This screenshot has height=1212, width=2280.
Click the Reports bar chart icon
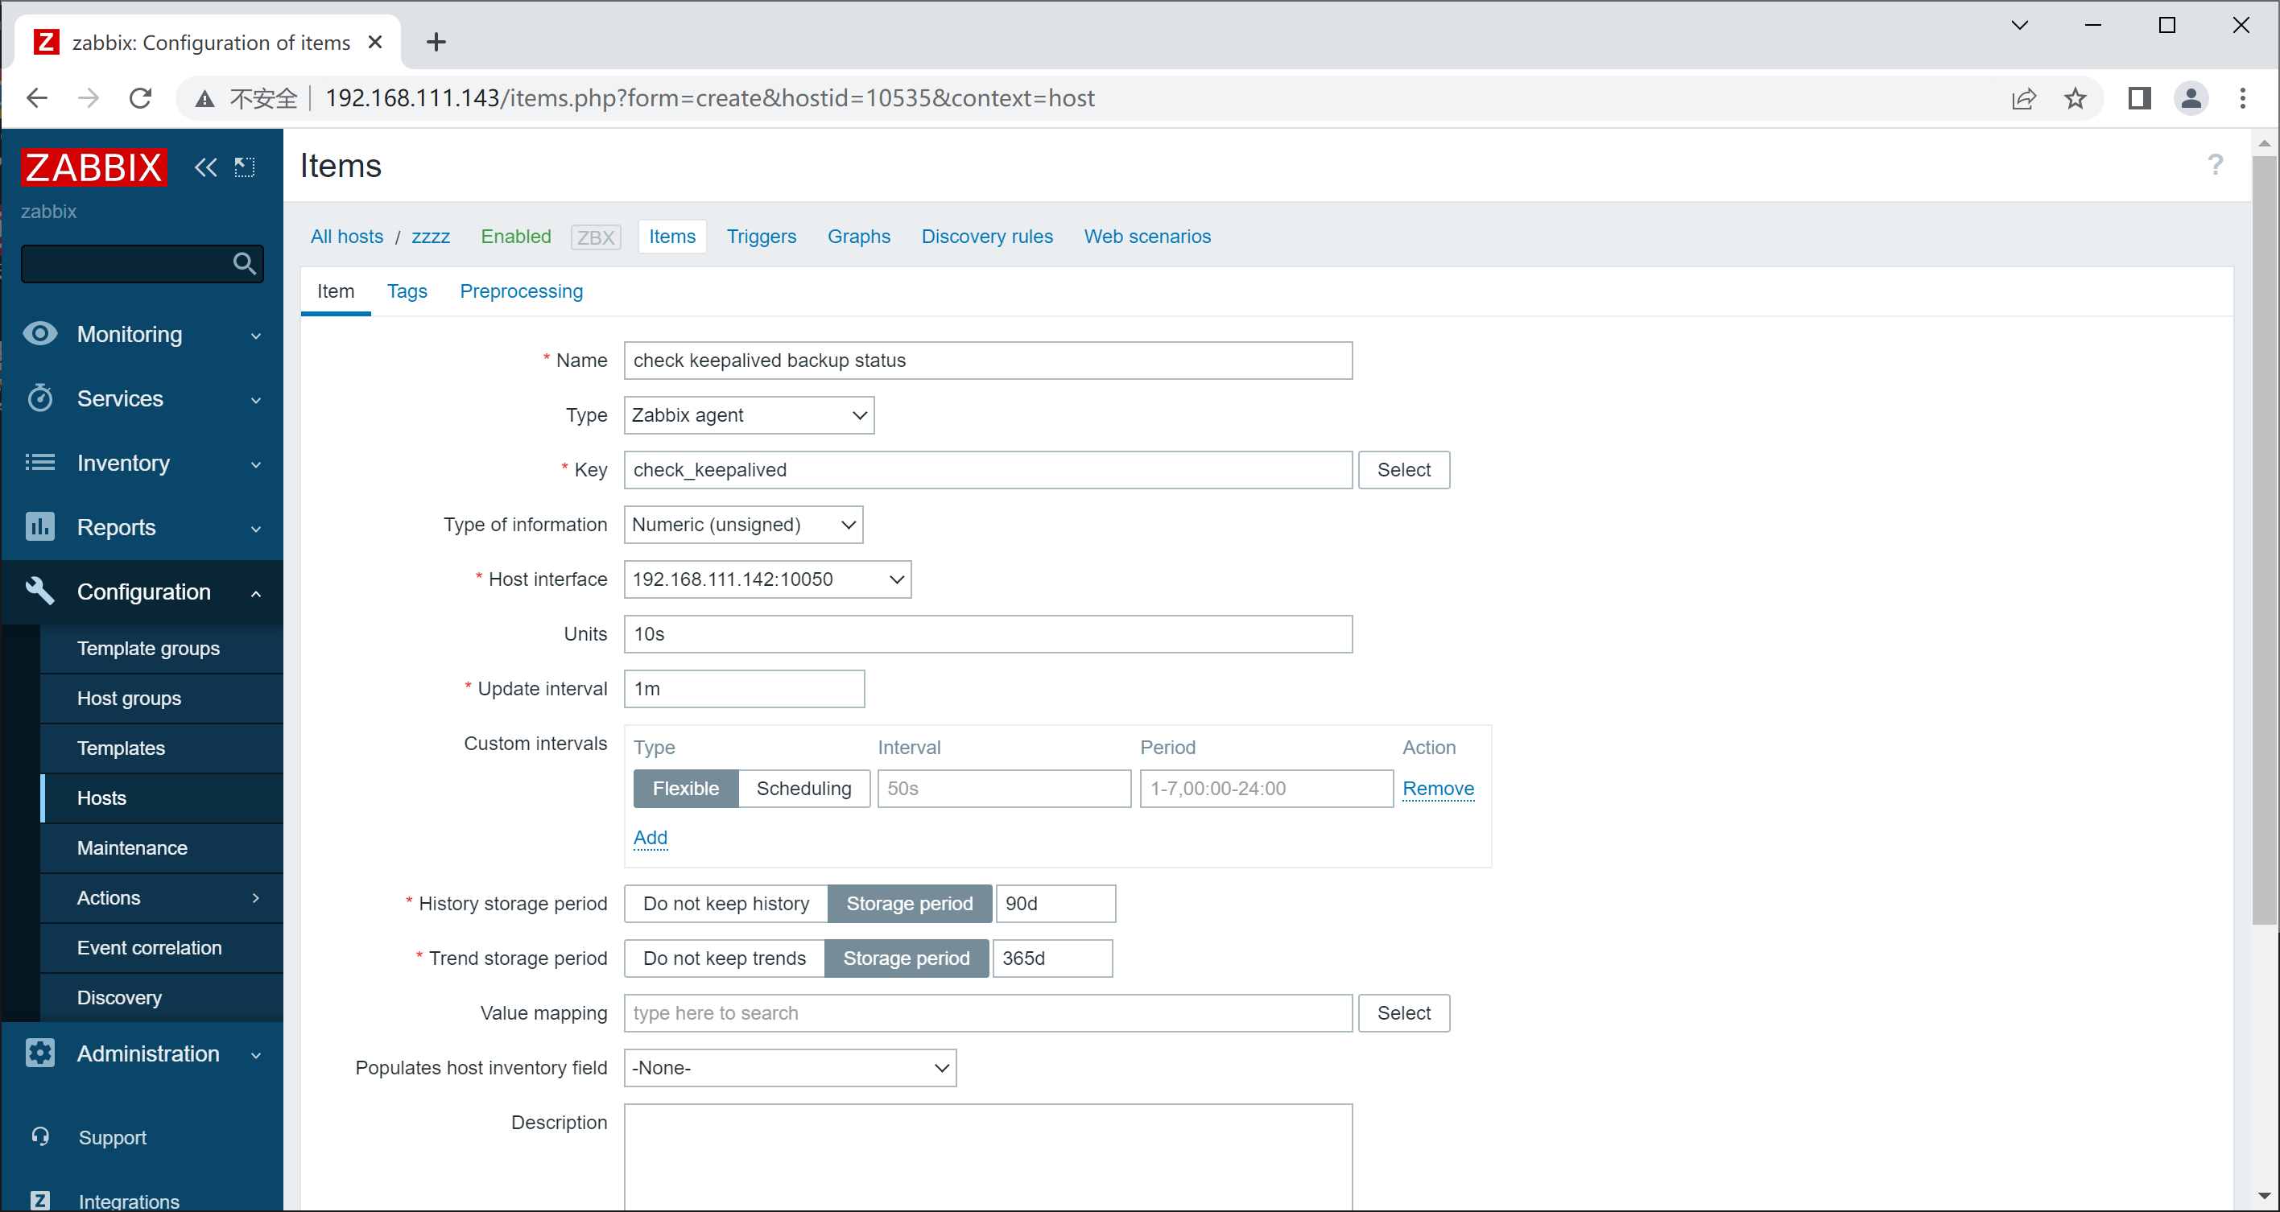click(x=39, y=527)
